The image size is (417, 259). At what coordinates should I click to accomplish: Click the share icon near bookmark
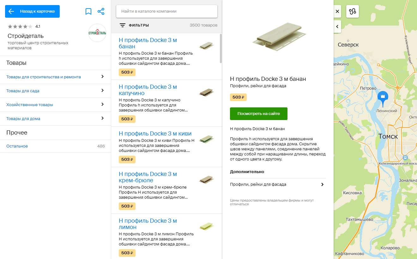(x=101, y=12)
